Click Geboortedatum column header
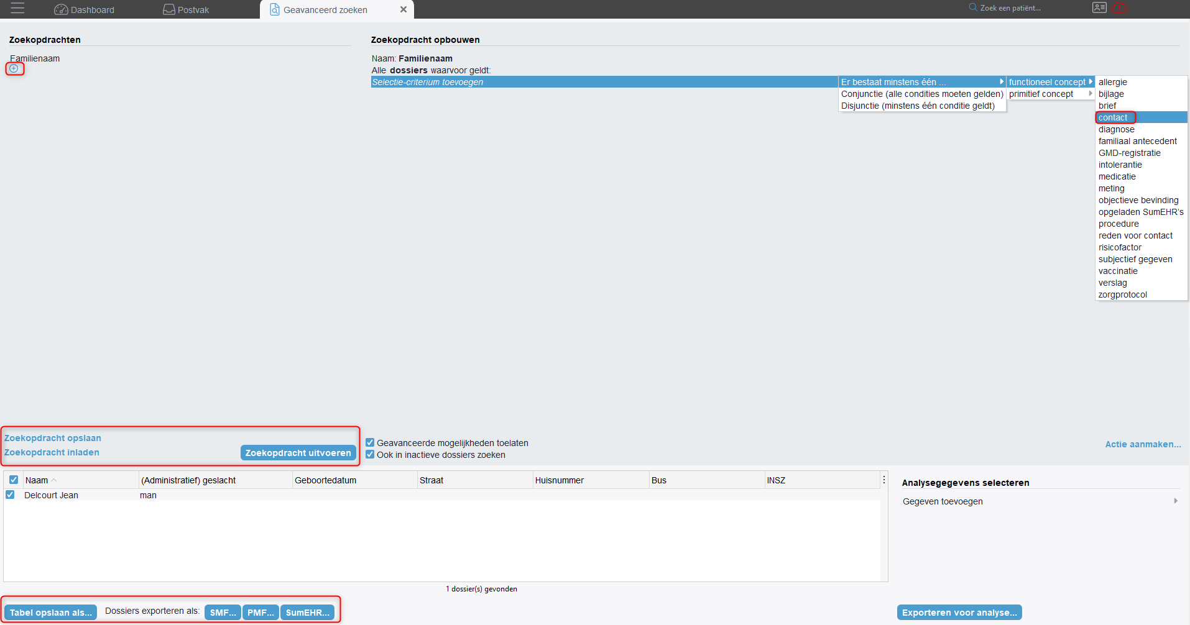 click(x=354, y=480)
